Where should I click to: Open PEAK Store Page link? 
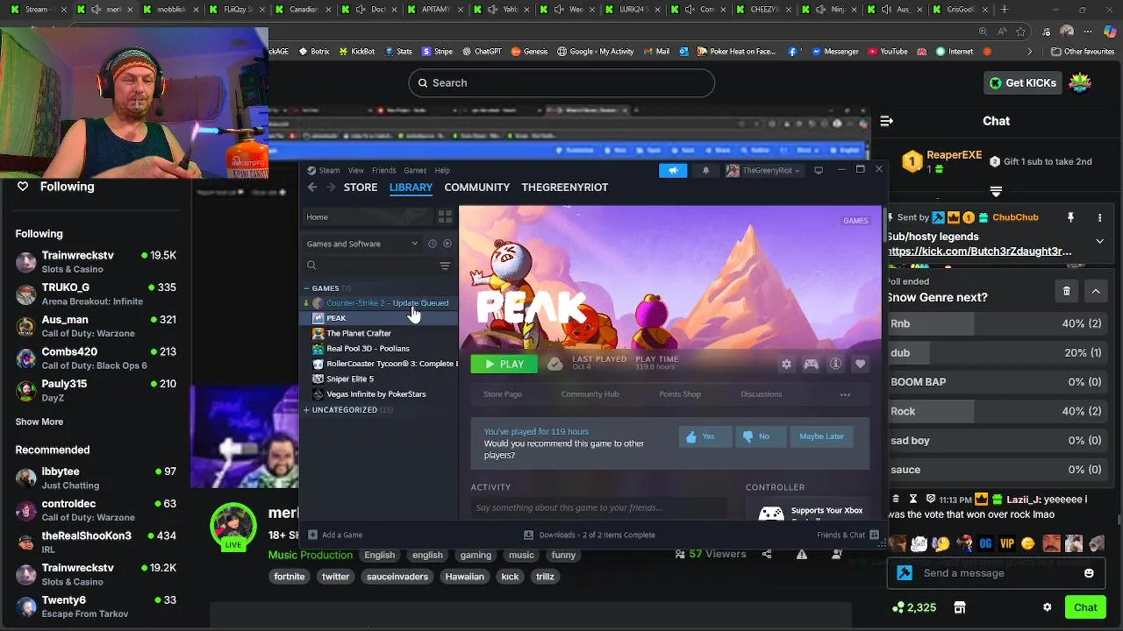(503, 394)
